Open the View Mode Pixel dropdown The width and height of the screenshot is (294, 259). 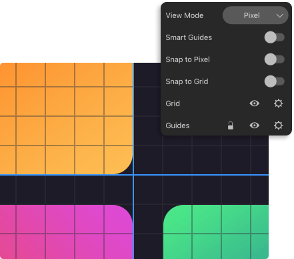[x=255, y=15]
